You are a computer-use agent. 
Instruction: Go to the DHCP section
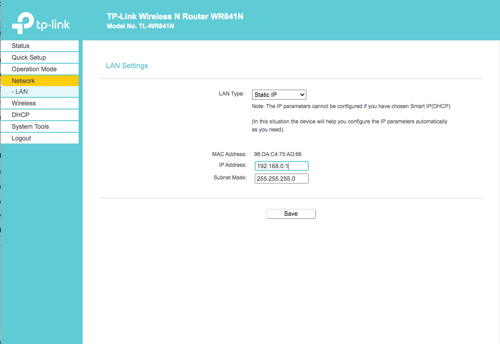pyautogui.click(x=40, y=115)
